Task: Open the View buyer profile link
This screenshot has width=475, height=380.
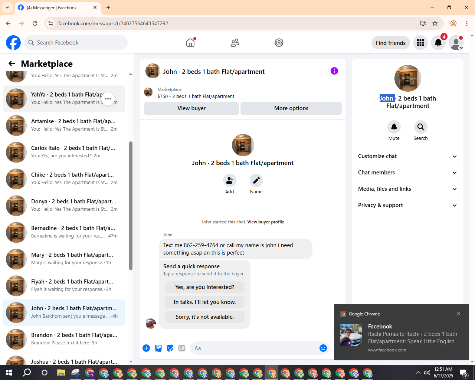Action: tap(266, 222)
